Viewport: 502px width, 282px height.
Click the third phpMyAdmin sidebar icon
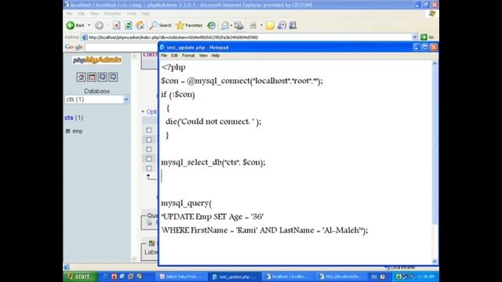tap(103, 77)
